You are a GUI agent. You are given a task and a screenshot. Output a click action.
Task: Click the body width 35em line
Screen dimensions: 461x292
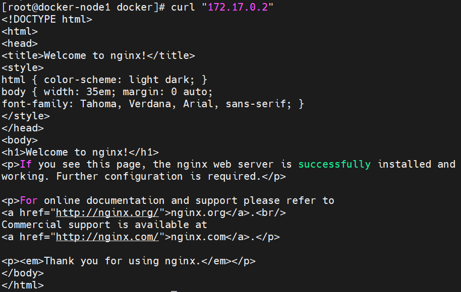click(107, 92)
